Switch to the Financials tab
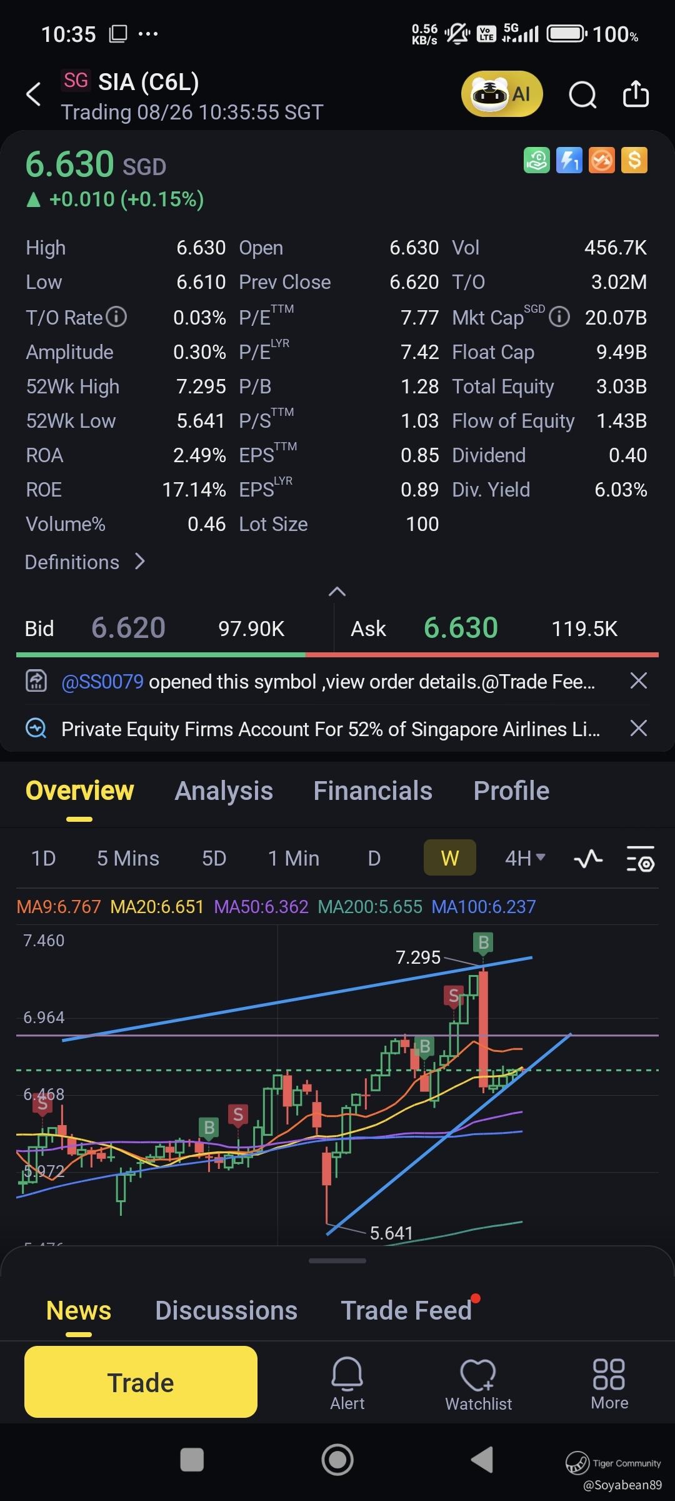 coord(372,791)
